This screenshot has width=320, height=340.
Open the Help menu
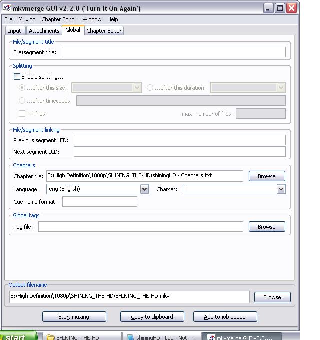(112, 19)
